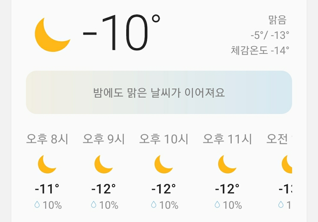Tap the raindrop icon under 오후 11시
318x222 pixels.
point(217,205)
